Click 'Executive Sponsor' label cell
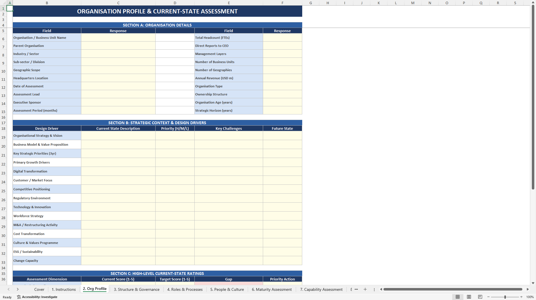The image size is (536, 300). (47, 102)
